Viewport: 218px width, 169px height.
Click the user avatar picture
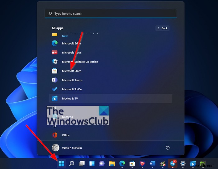[56, 148]
